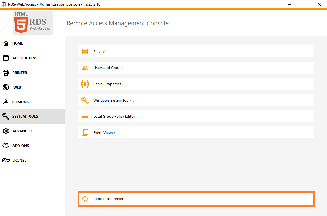
Task: Click the Sessions person icon
Action: (x=6, y=102)
